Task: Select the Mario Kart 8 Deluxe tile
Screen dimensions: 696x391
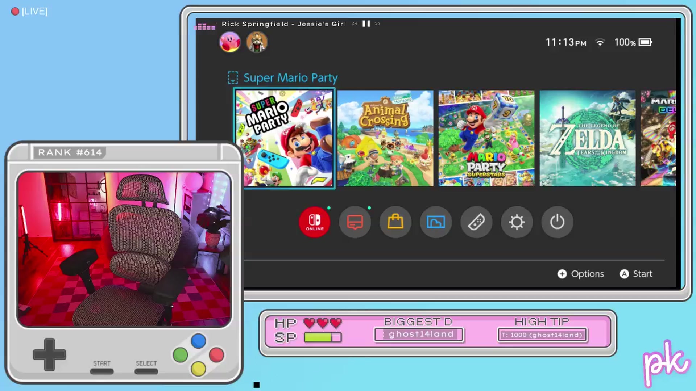Action: click(x=658, y=138)
